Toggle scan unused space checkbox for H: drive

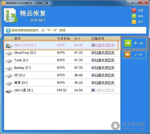point(93,83)
